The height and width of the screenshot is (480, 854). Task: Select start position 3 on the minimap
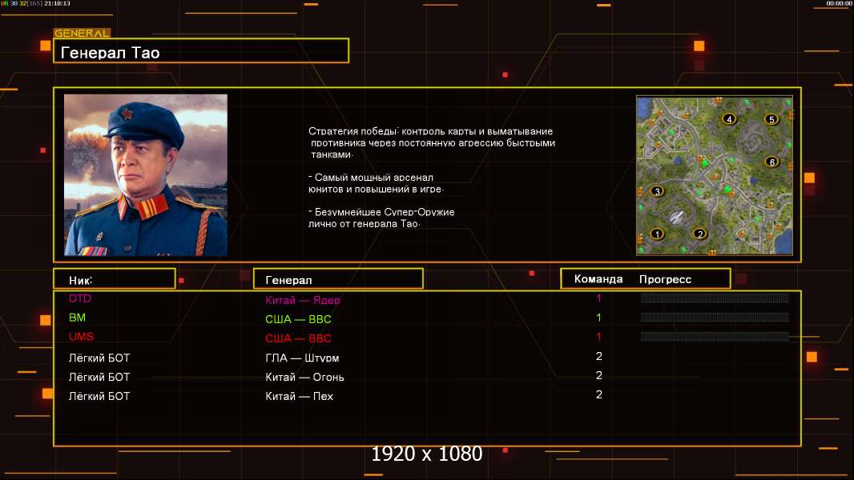658,191
